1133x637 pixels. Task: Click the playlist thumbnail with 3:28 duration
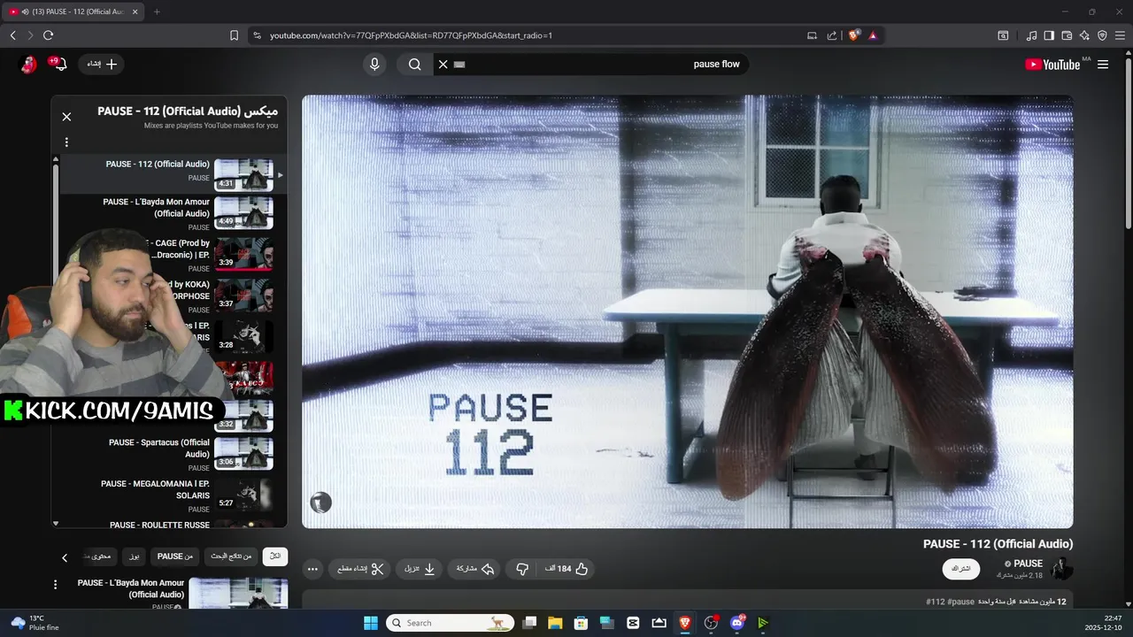(243, 336)
